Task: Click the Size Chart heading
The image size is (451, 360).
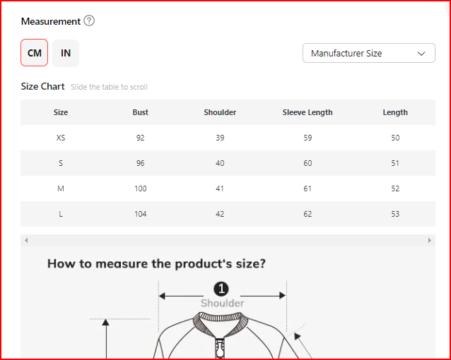Action: 42,86
